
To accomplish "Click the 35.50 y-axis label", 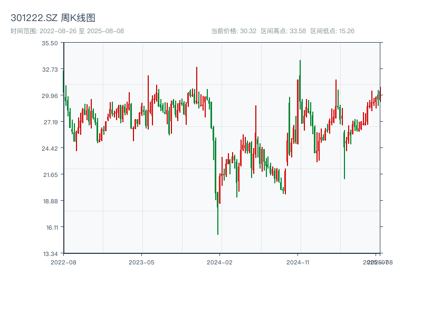I will tap(50, 43).
